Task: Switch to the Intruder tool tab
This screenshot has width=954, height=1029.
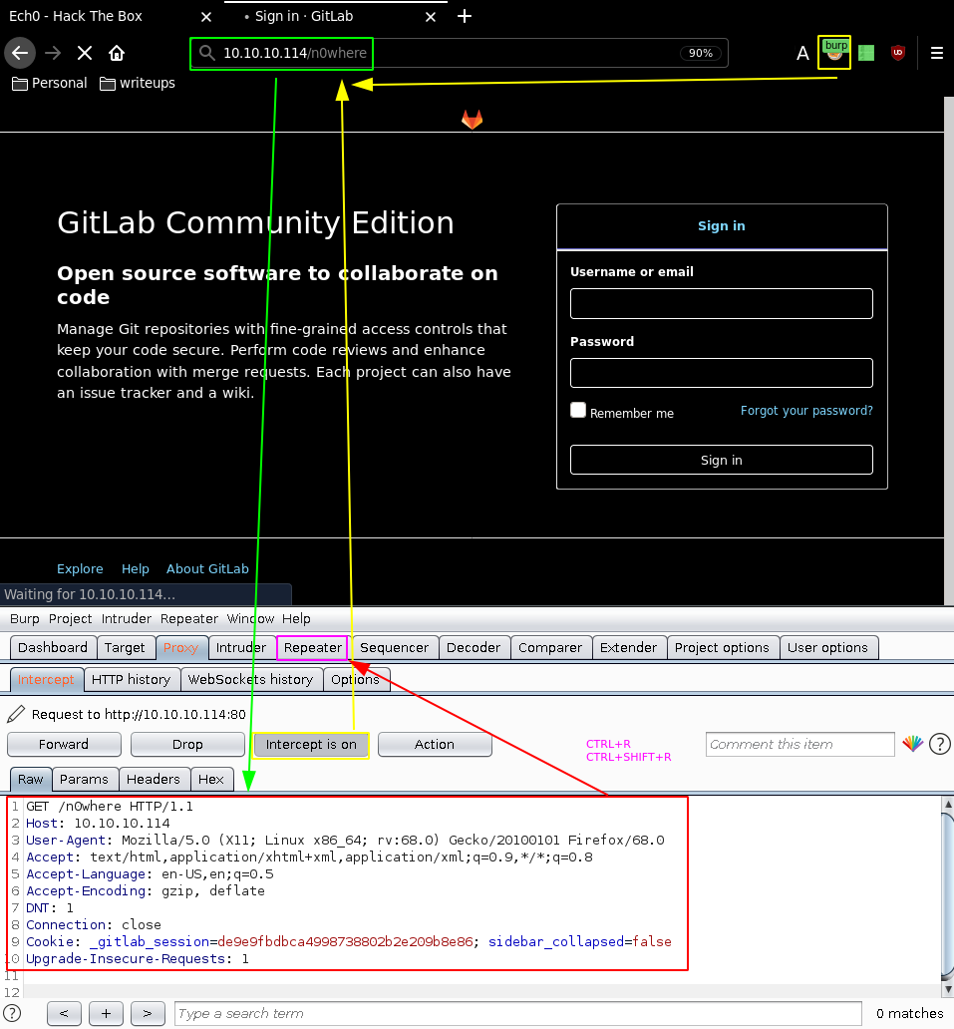Action: click(x=241, y=648)
